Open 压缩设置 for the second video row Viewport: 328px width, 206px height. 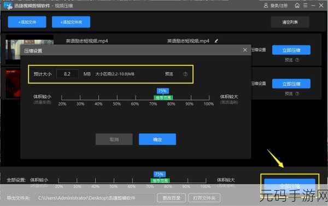tap(259, 84)
